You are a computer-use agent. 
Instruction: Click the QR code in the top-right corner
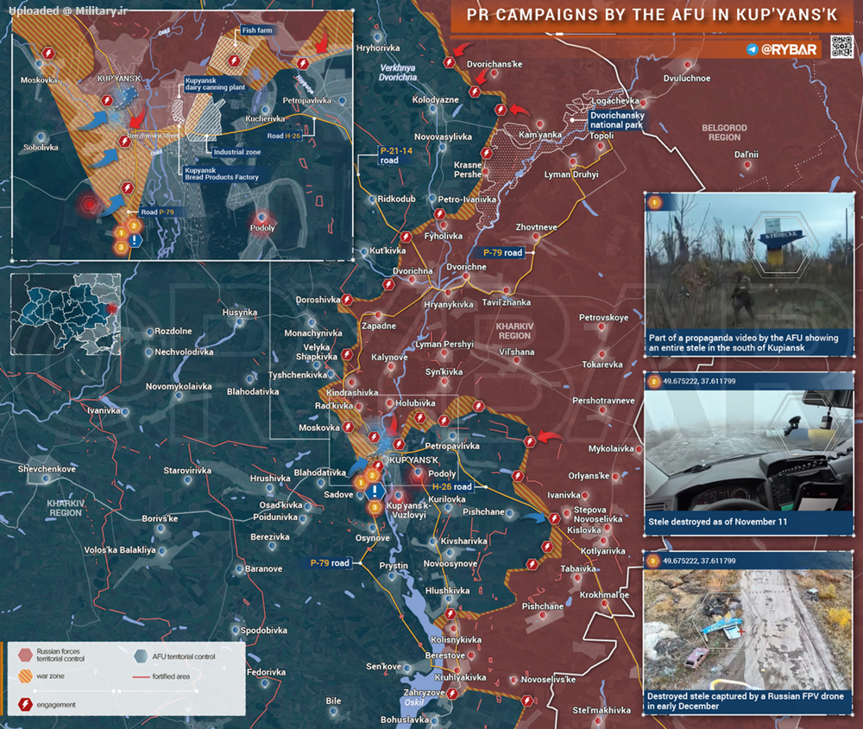(x=841, y=47)
